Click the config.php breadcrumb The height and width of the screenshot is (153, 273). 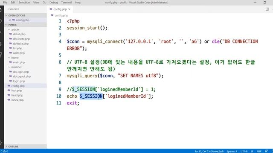[61, 15]
